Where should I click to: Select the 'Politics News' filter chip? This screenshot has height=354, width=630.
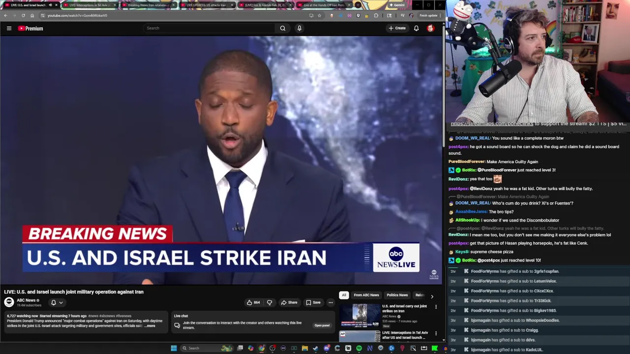(x=397, y=295)
